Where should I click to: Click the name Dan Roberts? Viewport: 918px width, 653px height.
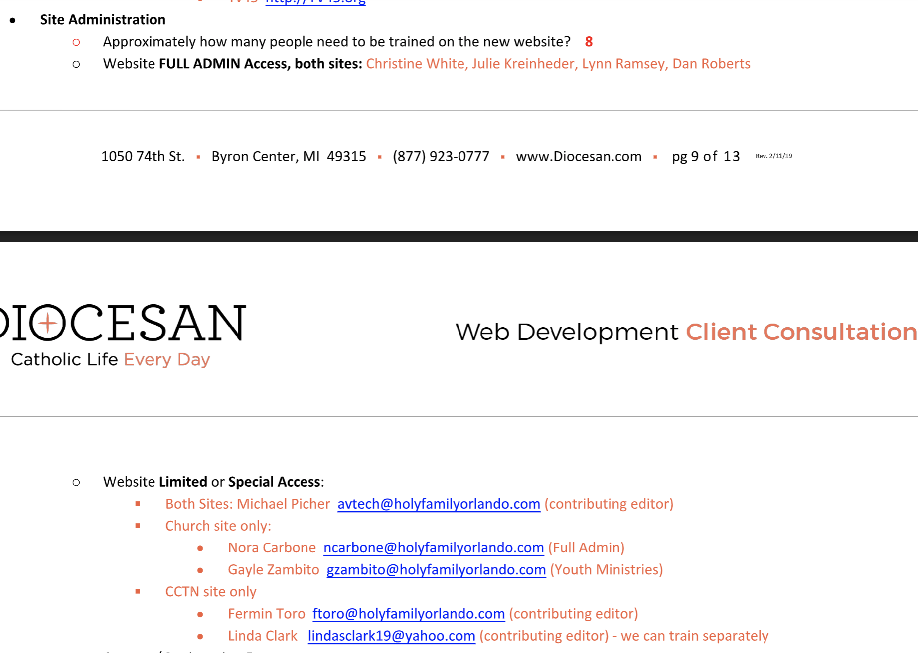click(711, 64)
